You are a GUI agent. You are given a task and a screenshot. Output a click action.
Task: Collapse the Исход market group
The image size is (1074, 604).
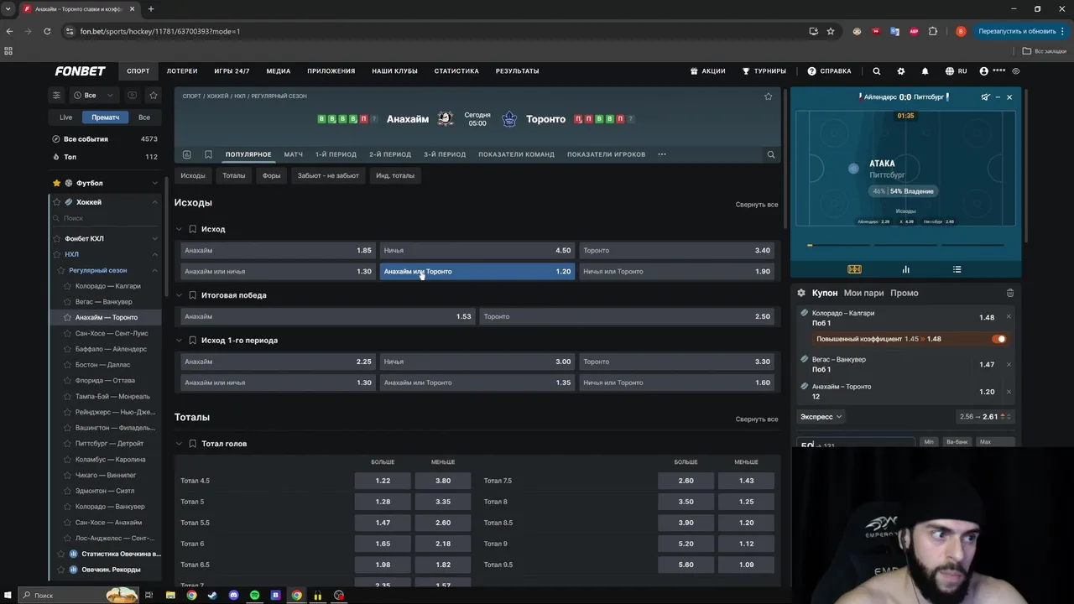point(179,229)
